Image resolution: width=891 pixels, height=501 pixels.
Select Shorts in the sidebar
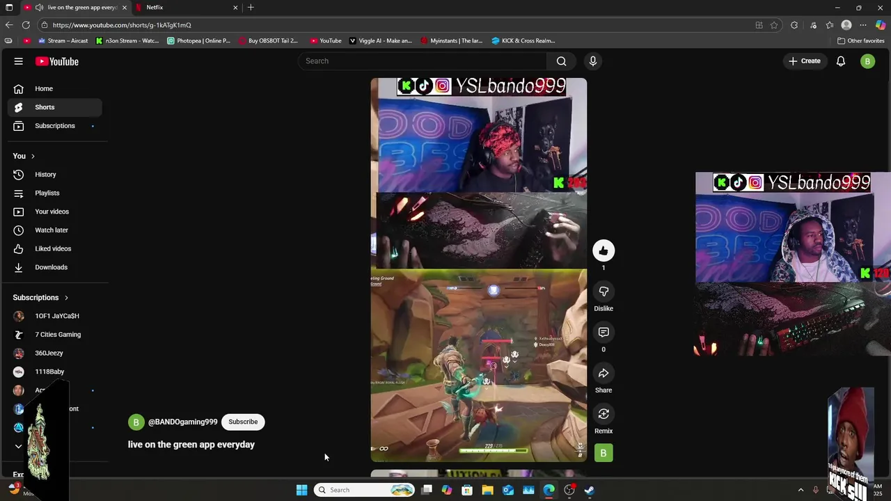pos(55,107)
